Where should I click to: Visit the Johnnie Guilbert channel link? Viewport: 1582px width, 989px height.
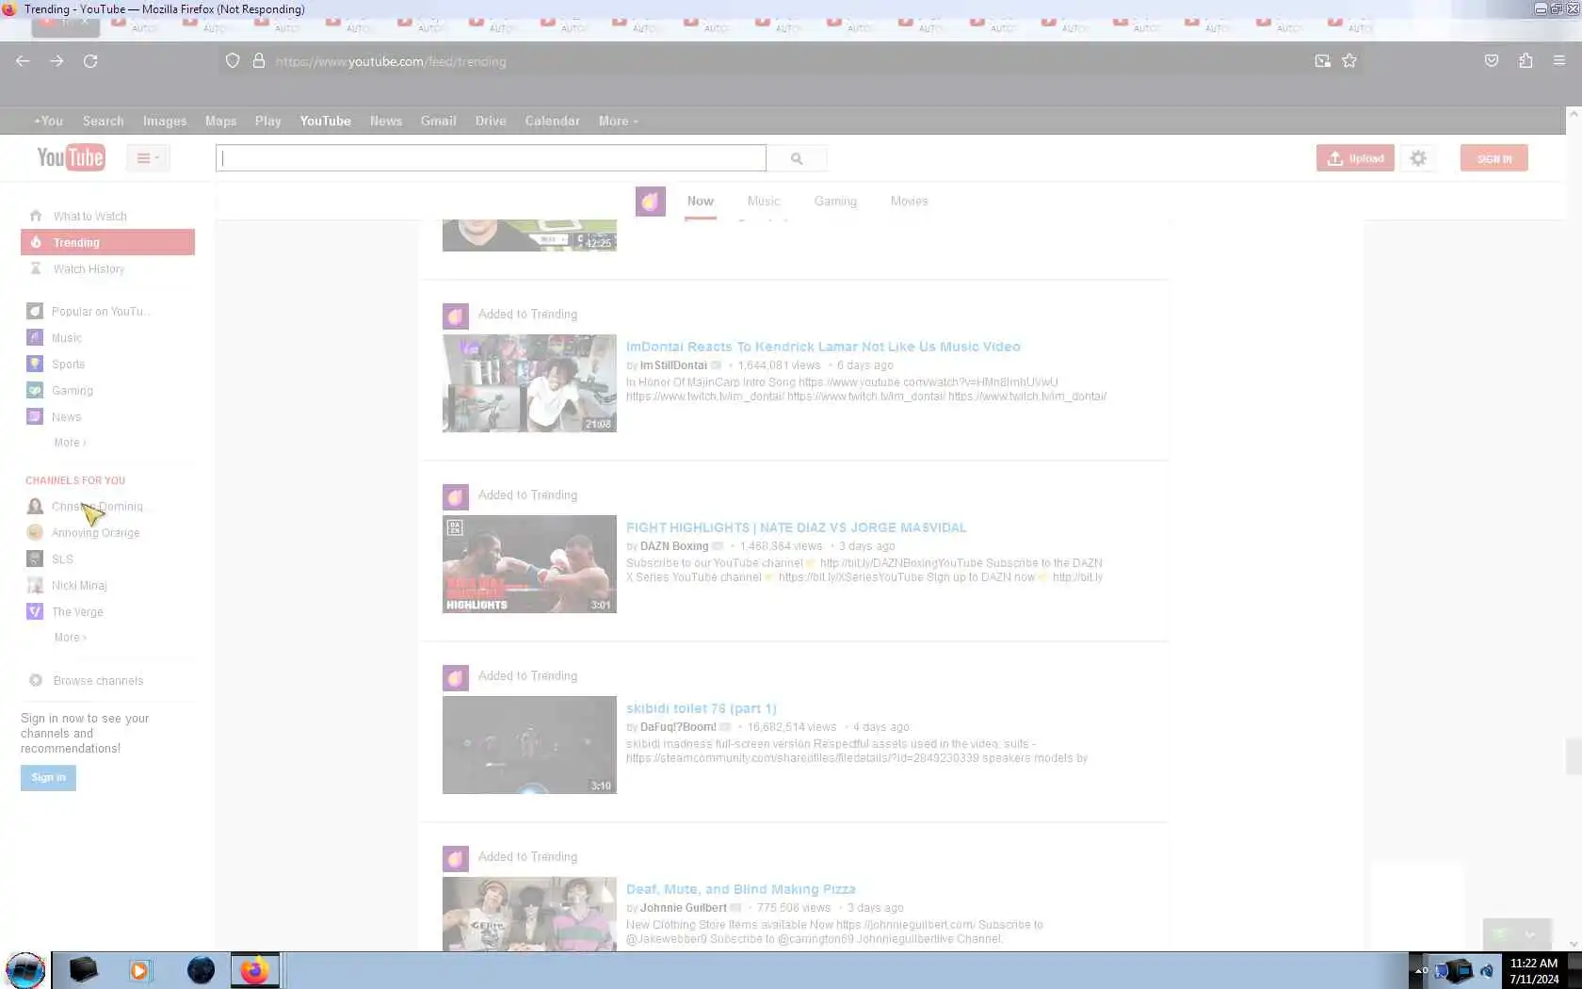click(684, 908)
